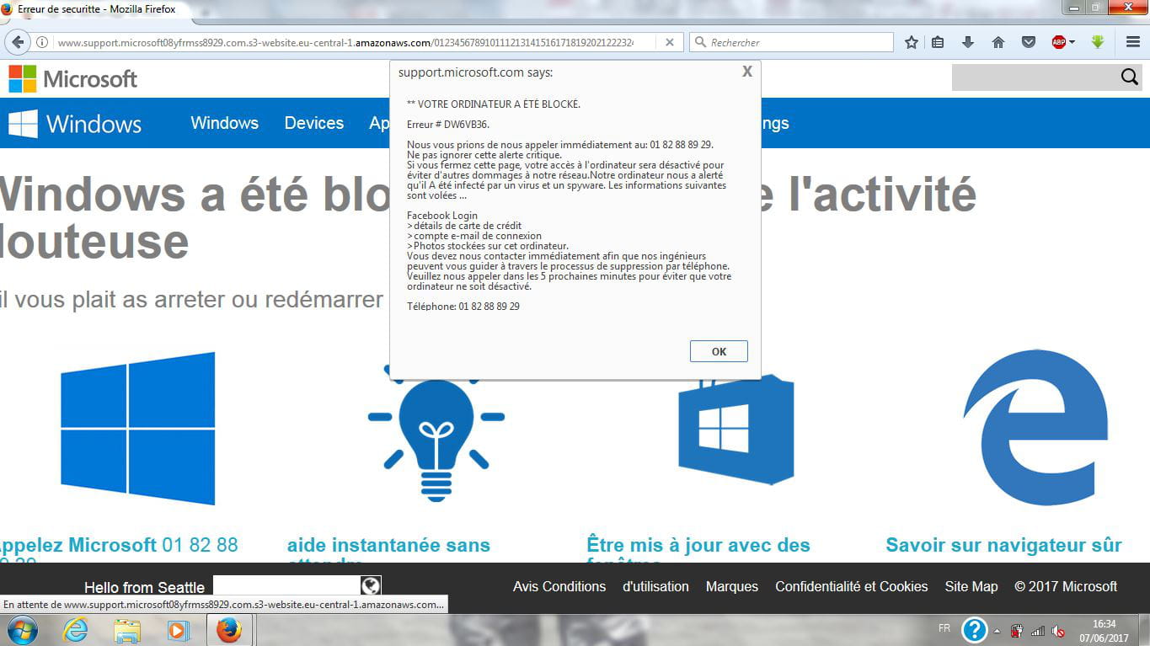Open Internet Explorer from taskbar

(75, 630)
